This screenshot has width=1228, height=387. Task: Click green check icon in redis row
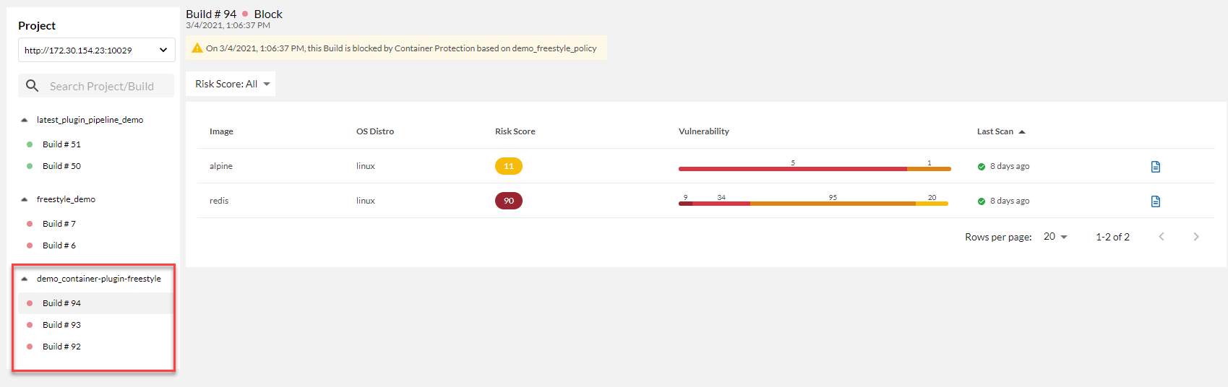(x=982, y=201)
